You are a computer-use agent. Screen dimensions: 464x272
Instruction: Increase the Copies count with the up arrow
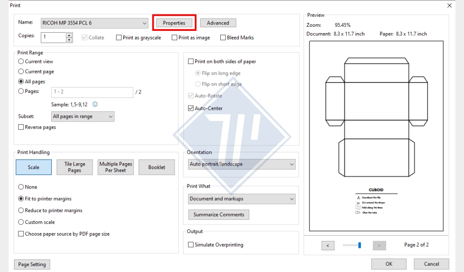coord(69,35)
